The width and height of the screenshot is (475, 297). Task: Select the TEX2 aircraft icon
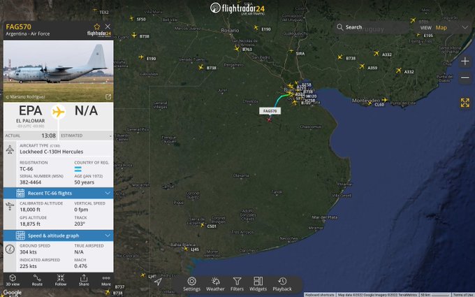[95, 11]
